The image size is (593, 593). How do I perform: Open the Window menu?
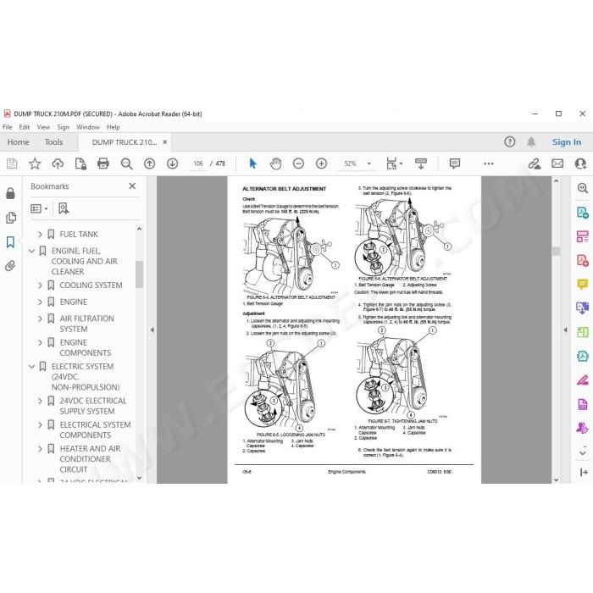point(88,127)
